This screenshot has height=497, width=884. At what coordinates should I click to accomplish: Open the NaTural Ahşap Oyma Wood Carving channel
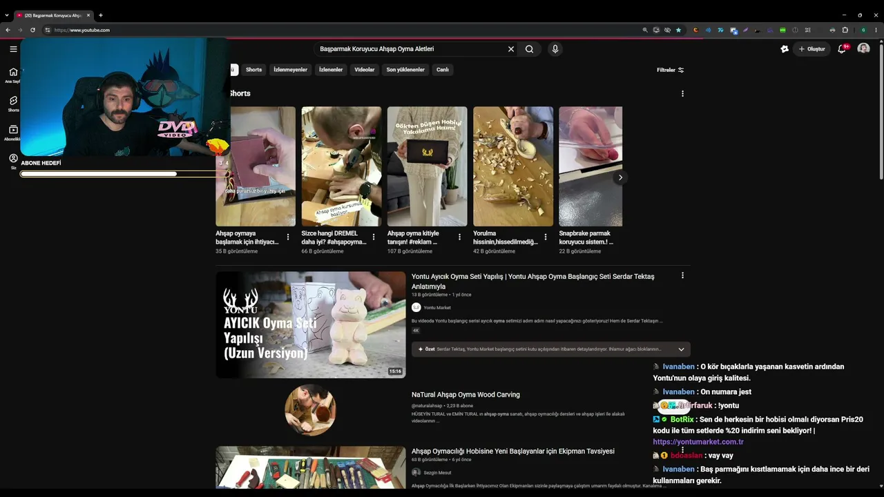(465, 395)
